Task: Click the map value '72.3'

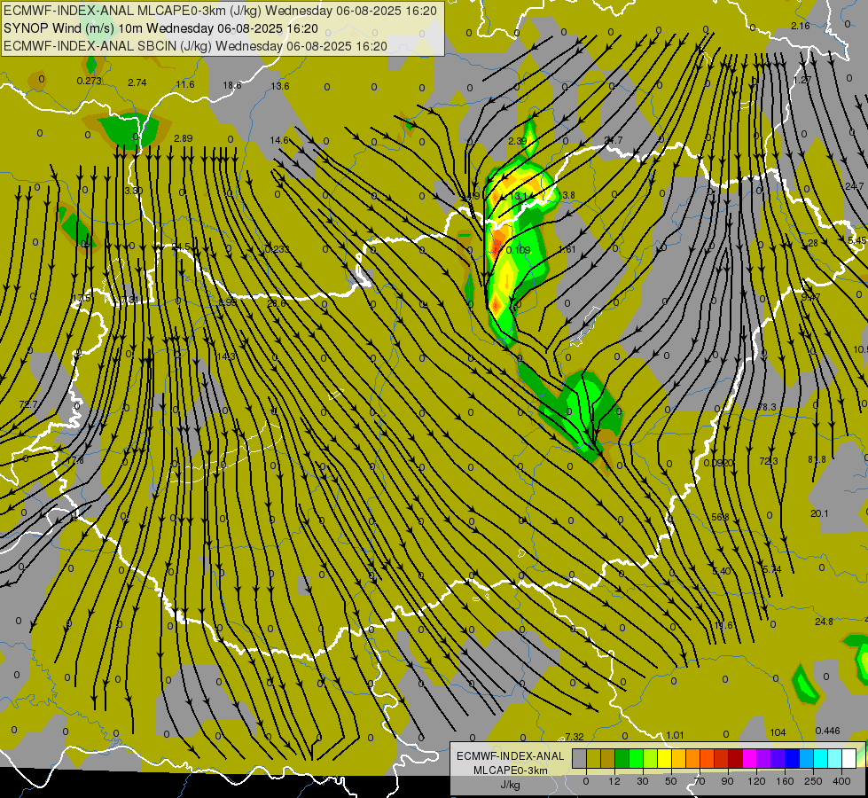Action: tap(769, 461)
